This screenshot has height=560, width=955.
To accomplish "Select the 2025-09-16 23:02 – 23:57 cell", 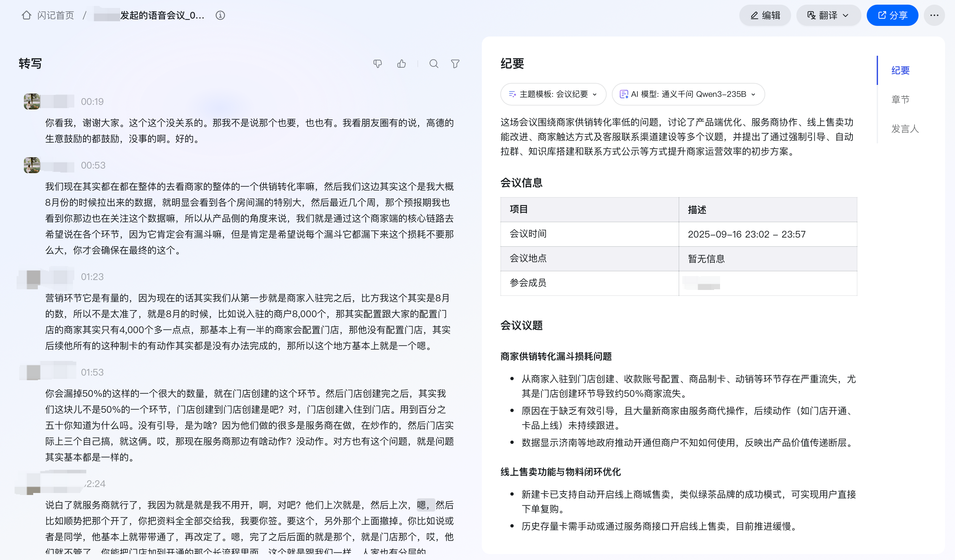I will [768, 234].
